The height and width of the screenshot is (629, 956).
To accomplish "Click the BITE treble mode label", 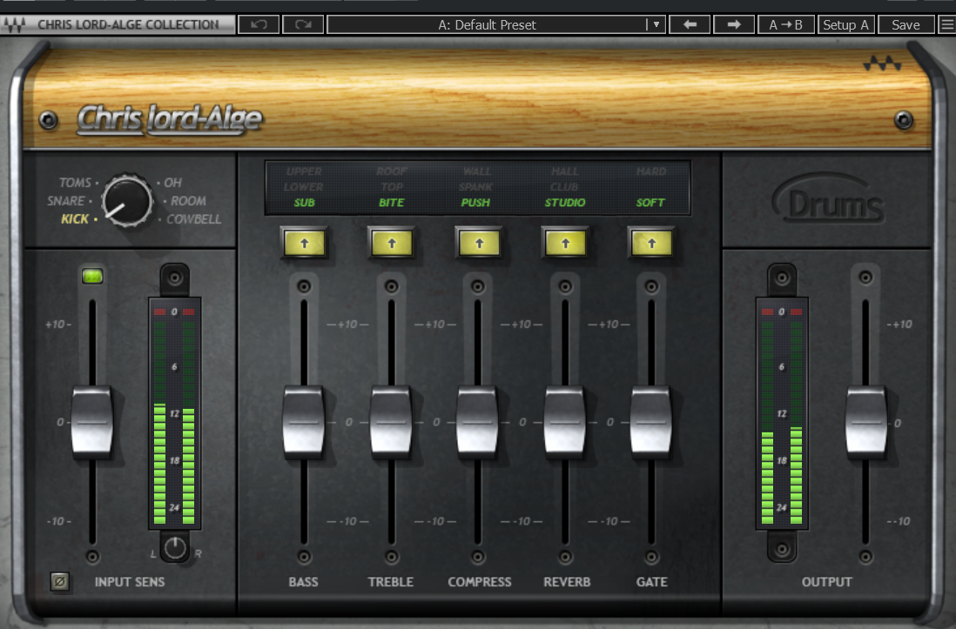I will pyautogui.click(x=392, y=203).
